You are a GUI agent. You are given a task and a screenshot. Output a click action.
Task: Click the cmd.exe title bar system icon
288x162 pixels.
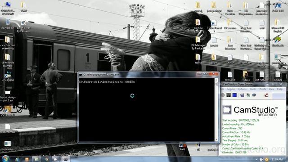pyautogui.click(x=81, y=75)
